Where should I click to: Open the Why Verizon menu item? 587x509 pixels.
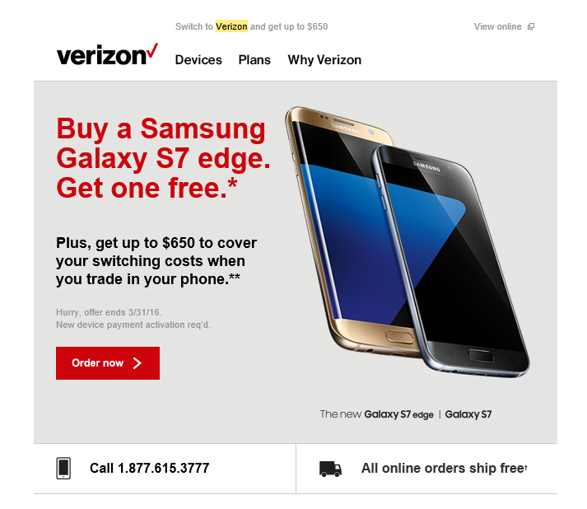(324, 60)
